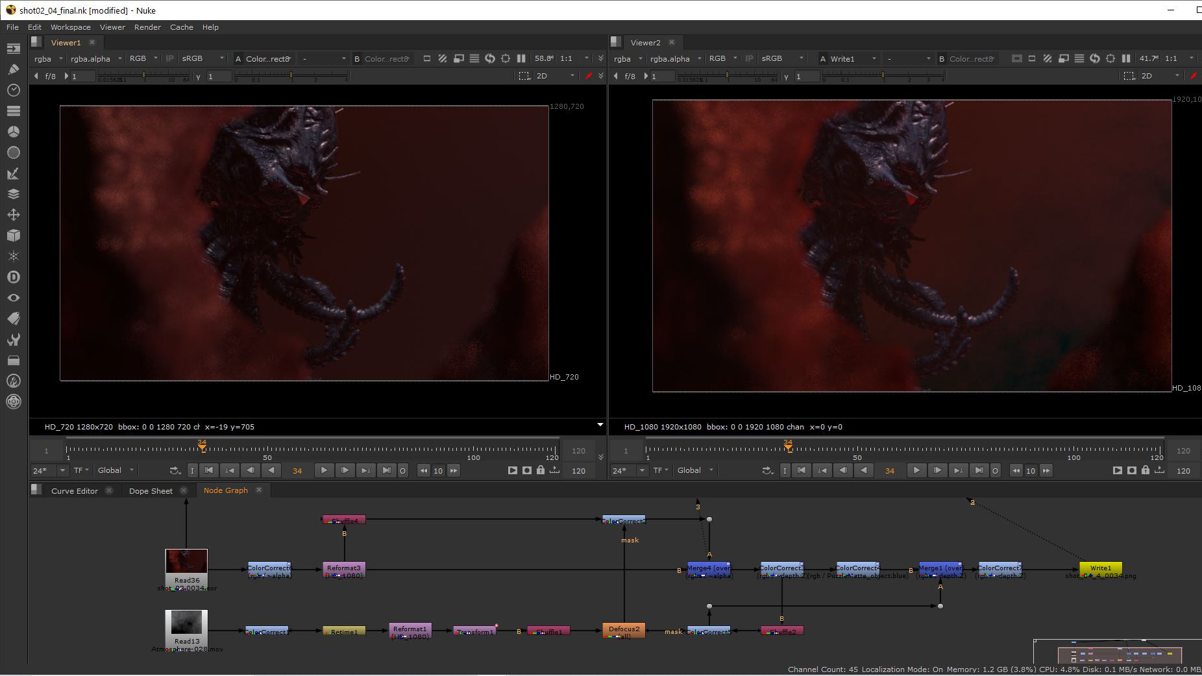Open the Workspace menu
This screenshot has width=1202, height=676.
(x=71, y=27)
